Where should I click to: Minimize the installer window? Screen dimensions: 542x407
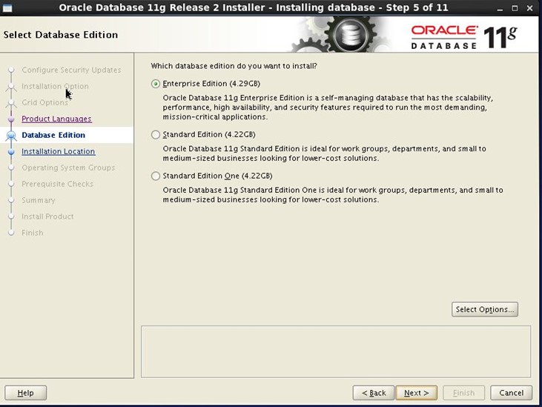(x=500, y=7)
